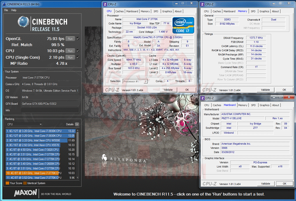Screen dimensions: 296x201
Task: Open SPD tab in Memory CPU-Z window
Action: [253, 12]
